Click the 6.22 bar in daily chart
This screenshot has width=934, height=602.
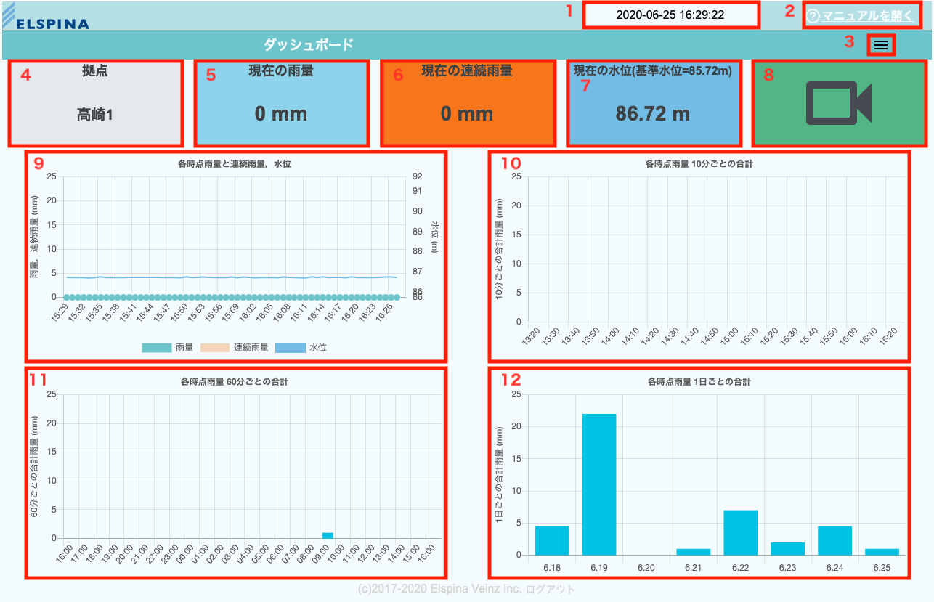point(740,532)
